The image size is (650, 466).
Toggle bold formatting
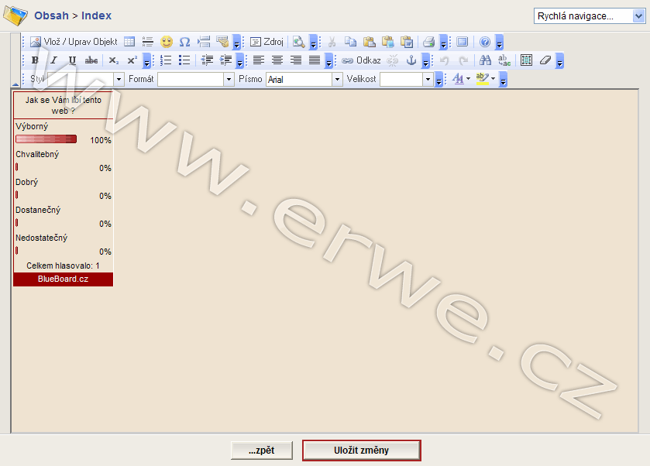click(x=35, y=60)
